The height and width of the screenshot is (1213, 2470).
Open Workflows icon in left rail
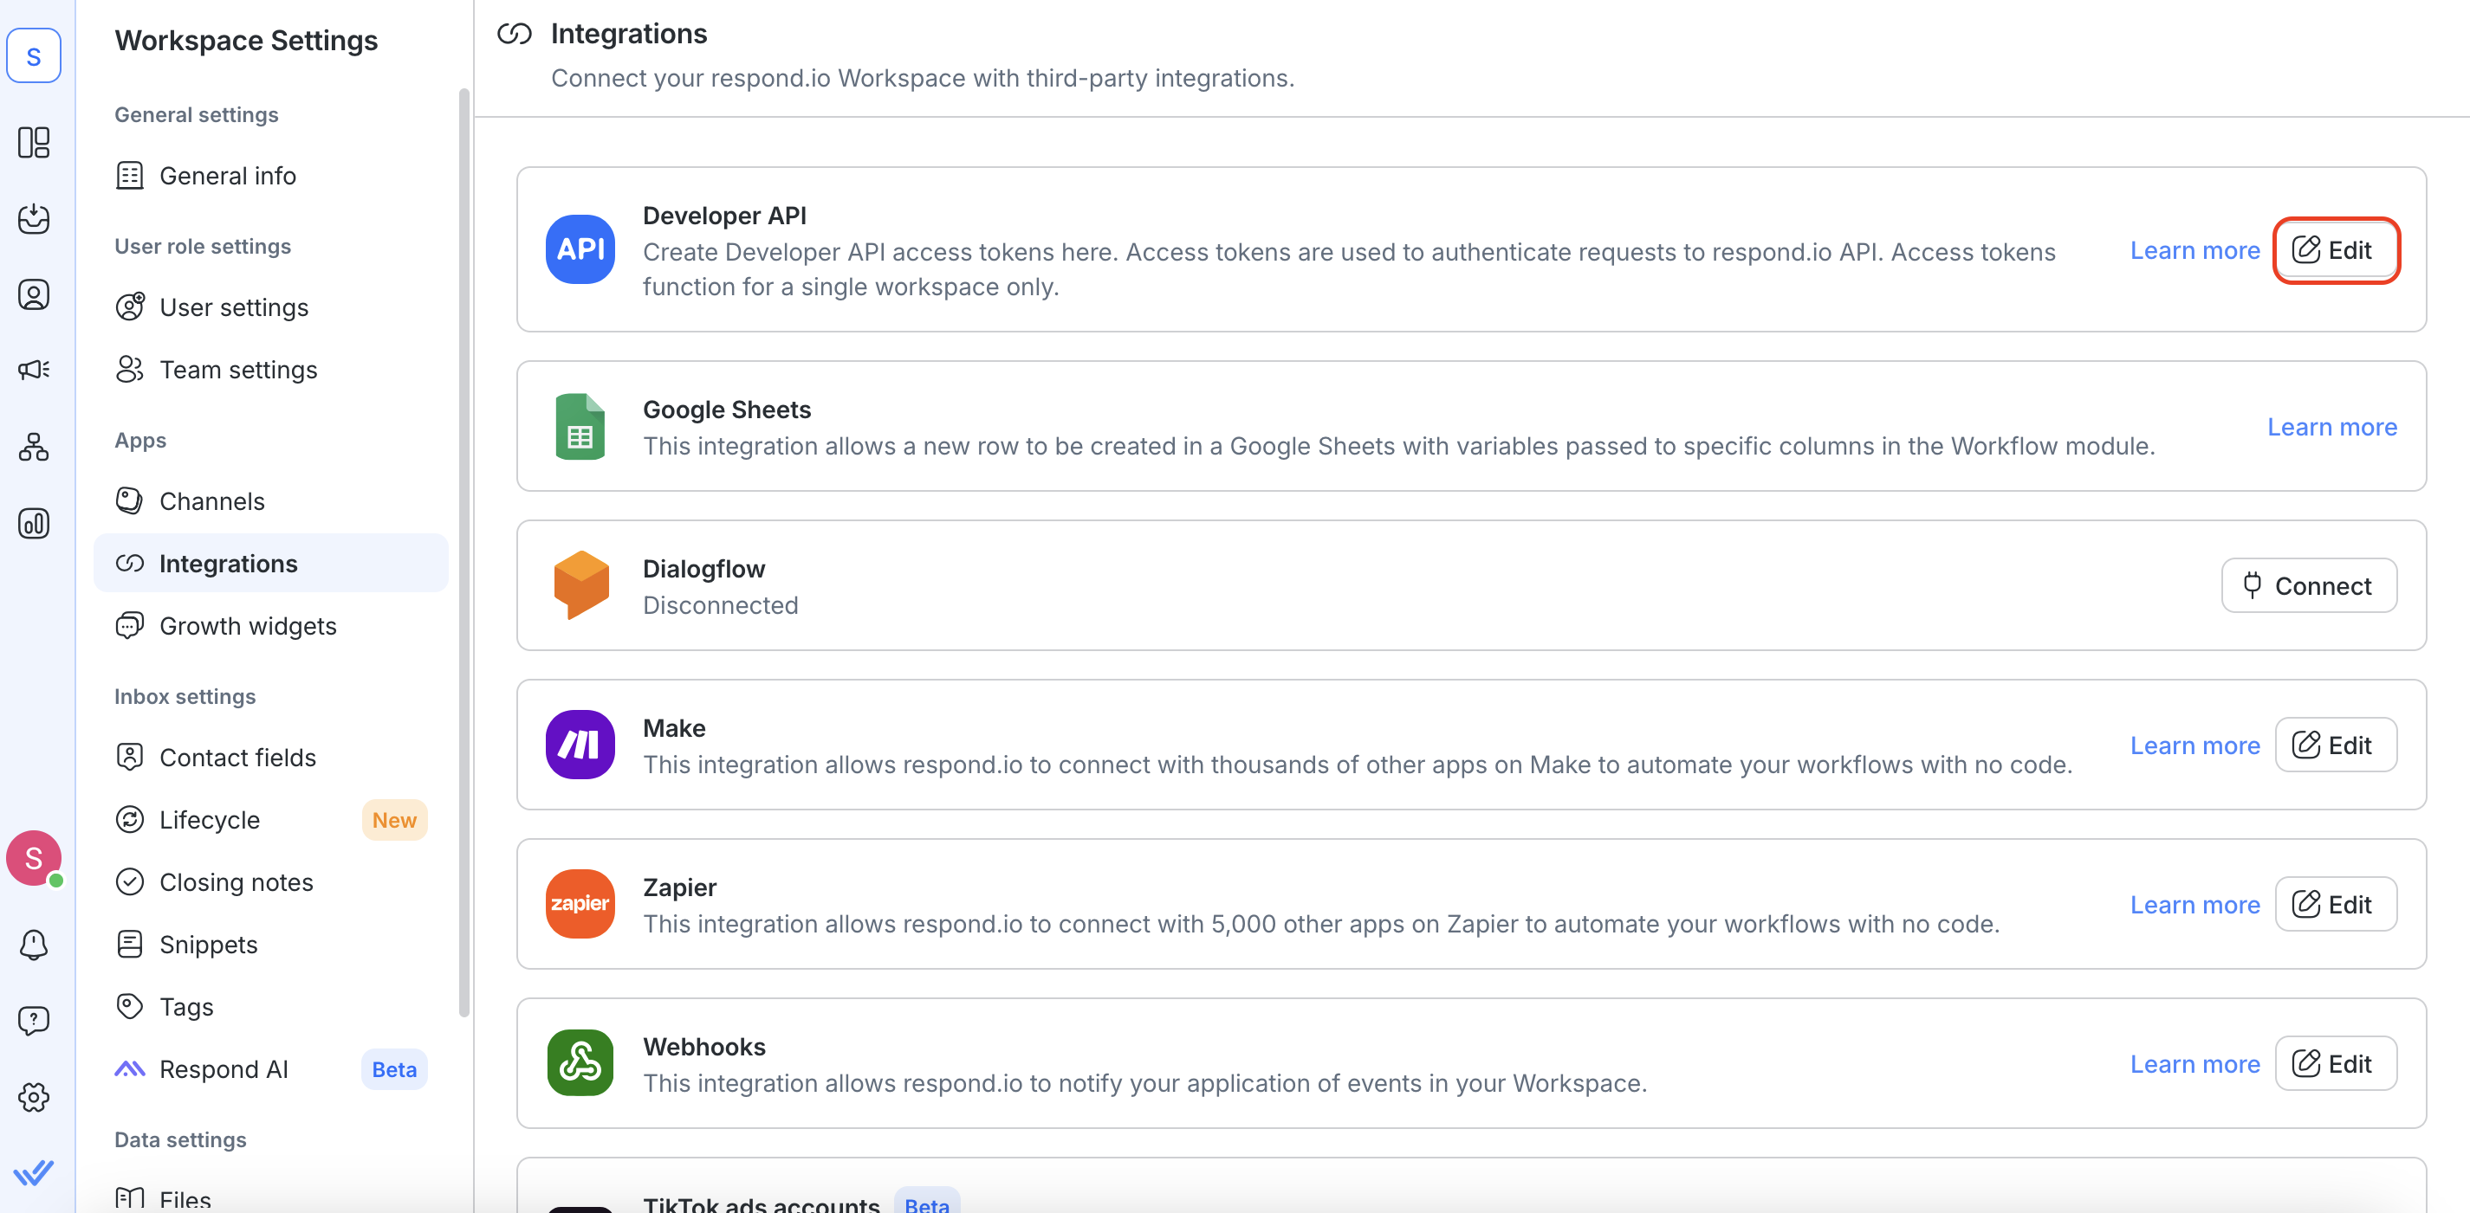tap(34, 447)
